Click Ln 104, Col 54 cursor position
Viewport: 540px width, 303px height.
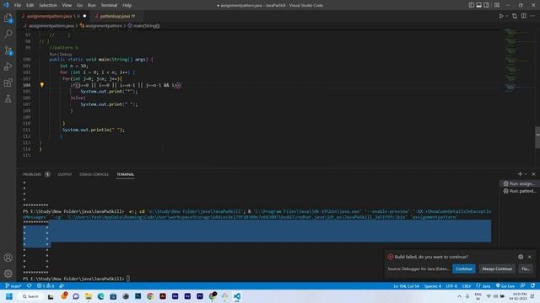click(407, 286)
